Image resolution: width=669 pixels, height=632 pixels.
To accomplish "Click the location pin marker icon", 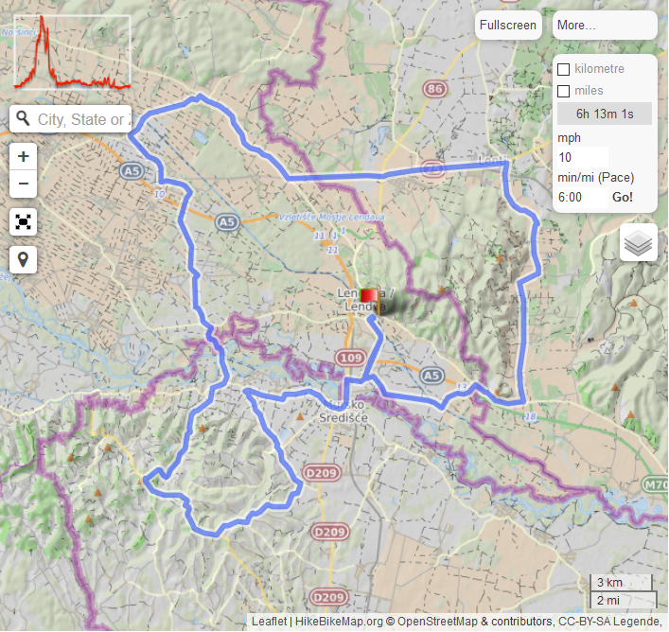I will tap(24, 258).
